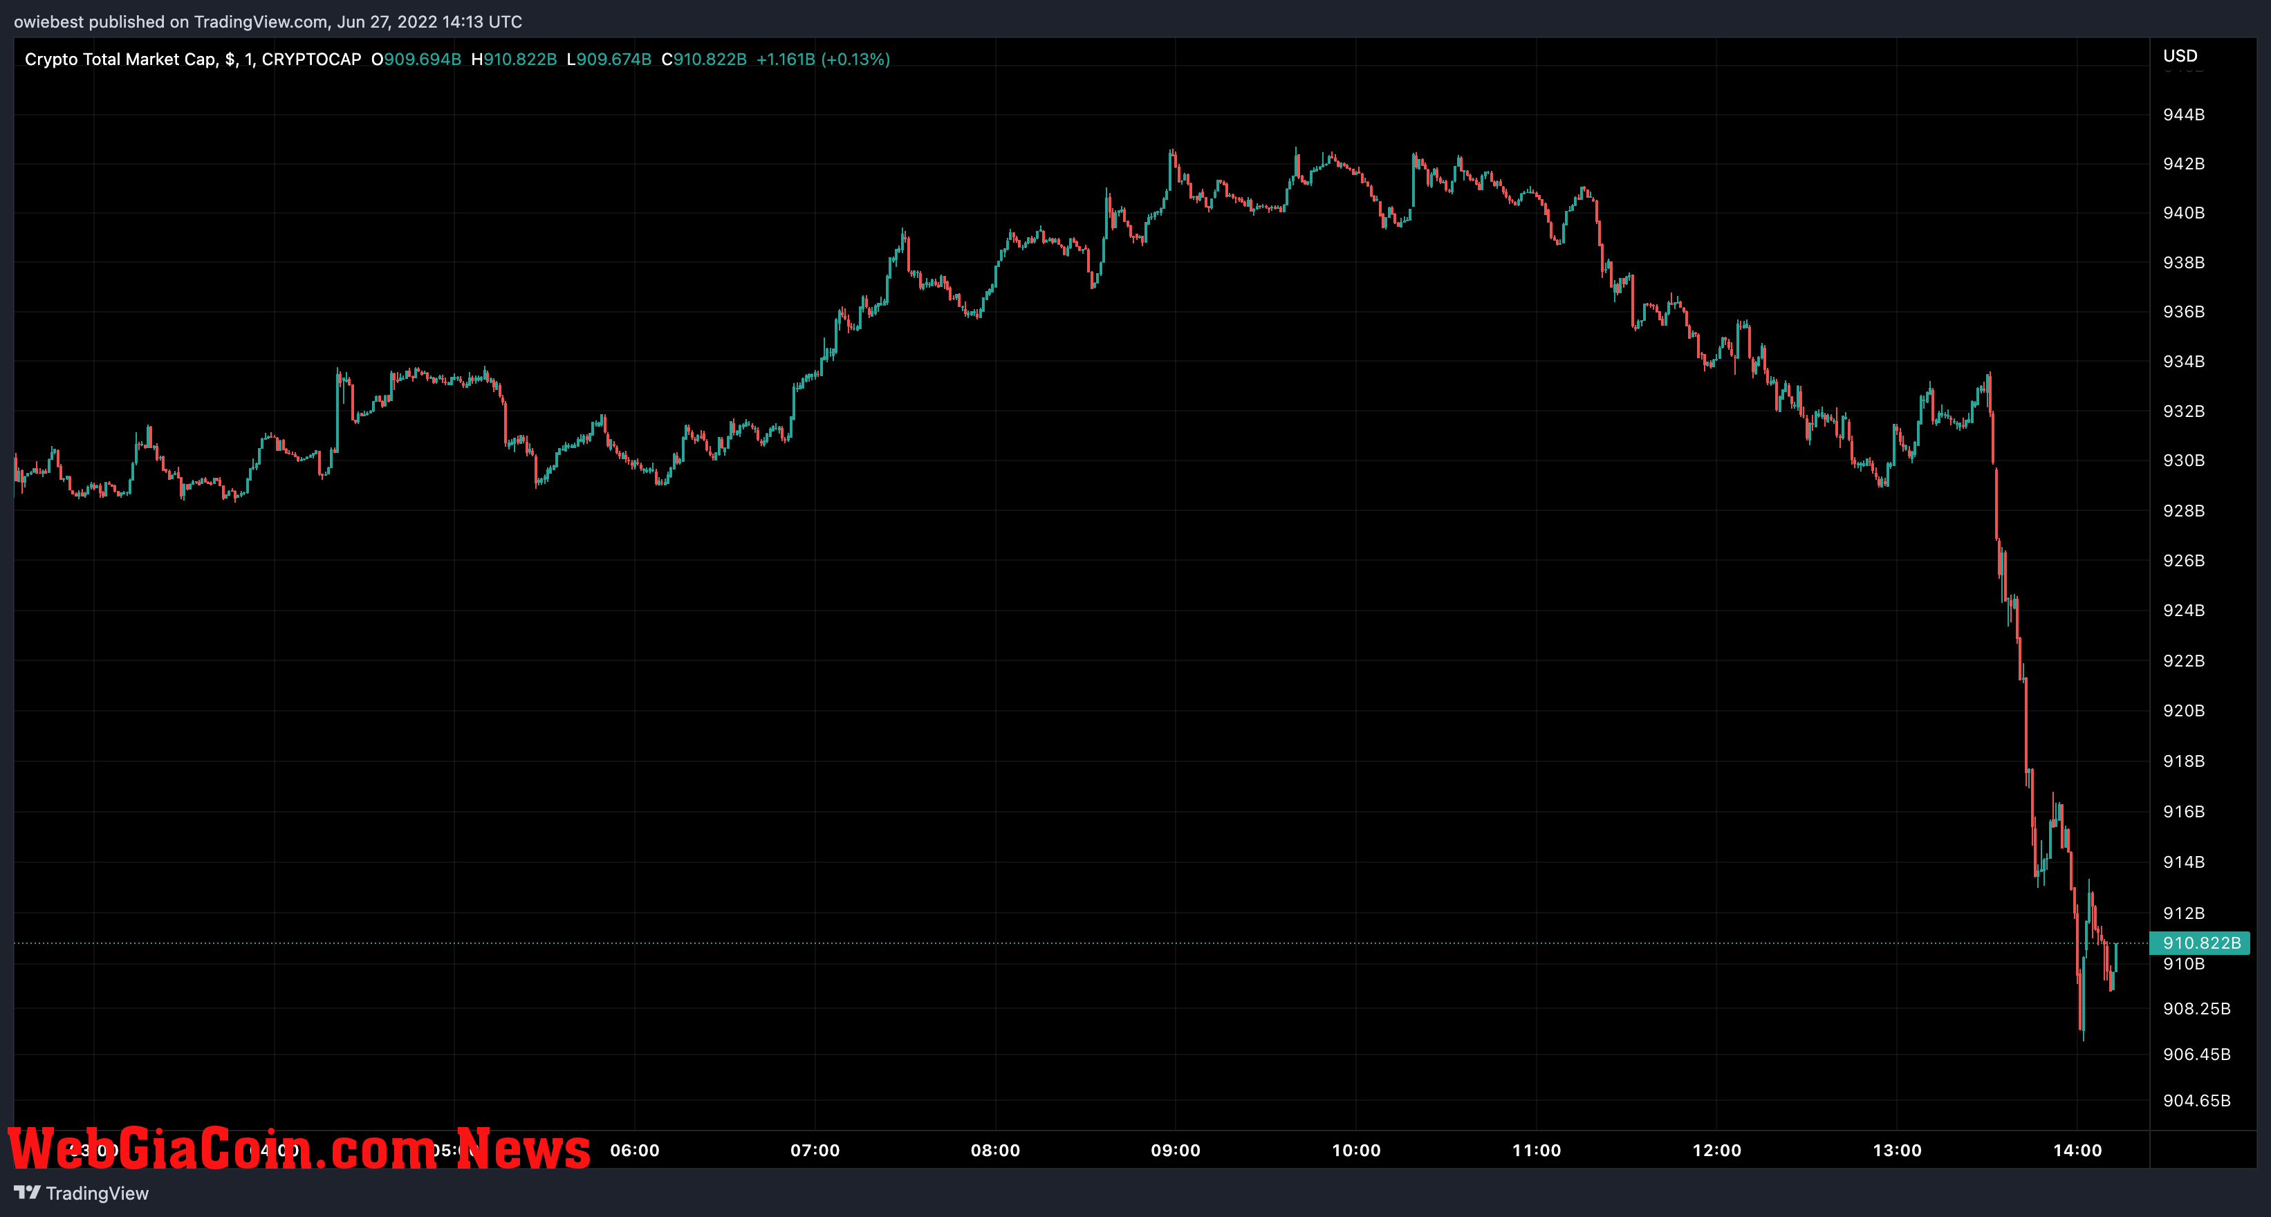The height and width of the screenshot is (1217, 2271).
Task: Click the 942B price axis label
Action: click(x=2184, y=164)
